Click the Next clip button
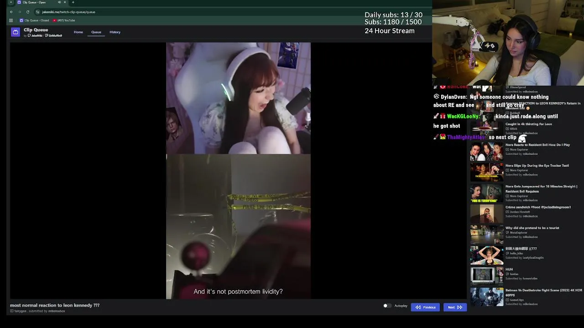 coord(455,307)
